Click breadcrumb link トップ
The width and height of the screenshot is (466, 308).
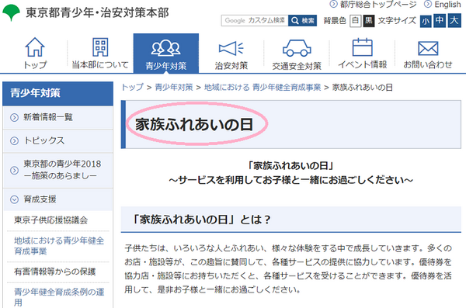point(133,88)
